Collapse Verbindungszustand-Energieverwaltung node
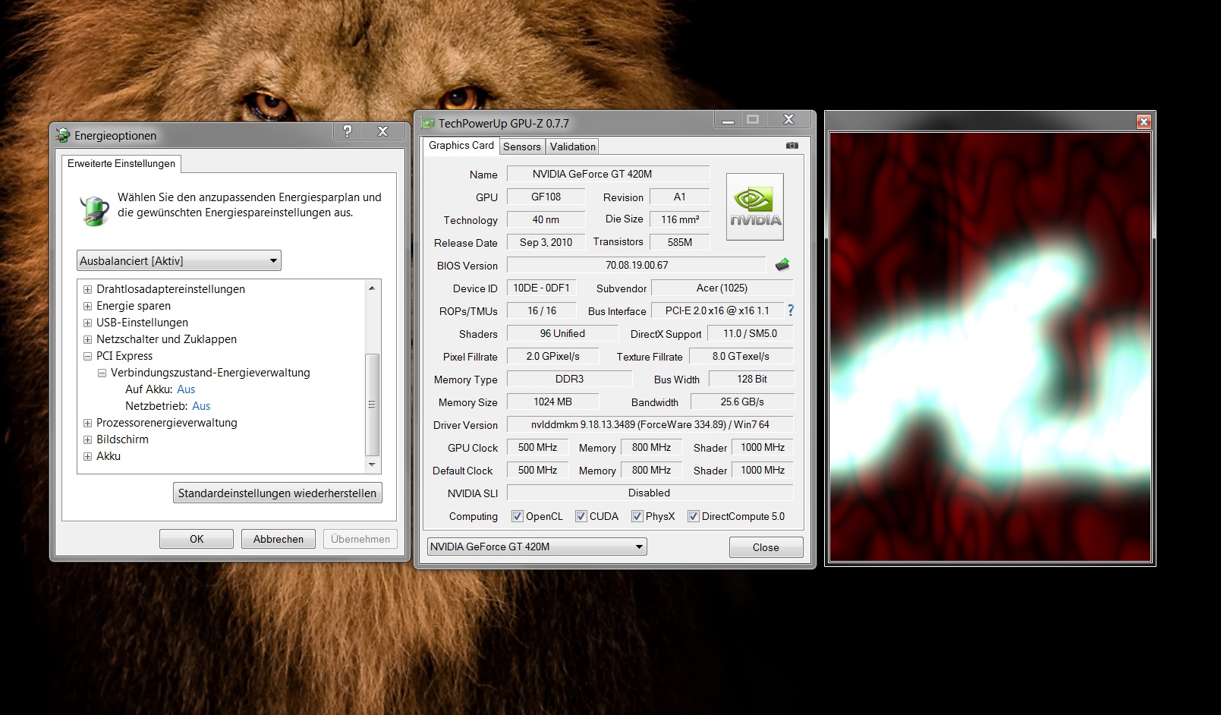Screen dimensions: 1221x715 102,373
